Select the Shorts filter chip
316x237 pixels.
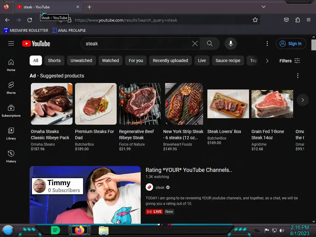(x=54, y=60)
